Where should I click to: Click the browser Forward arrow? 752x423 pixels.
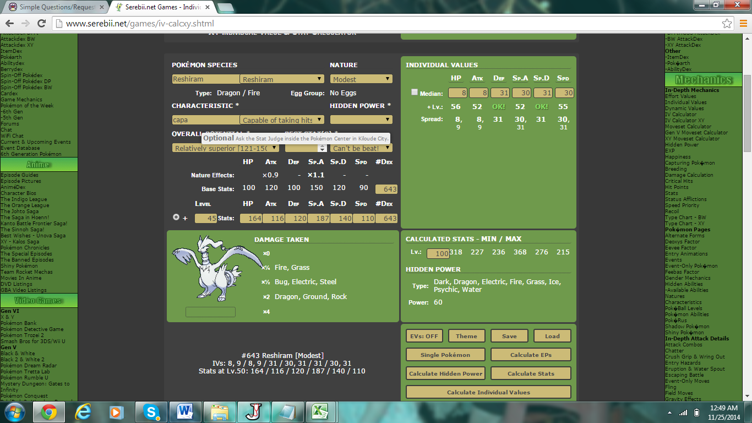(25, 24)
